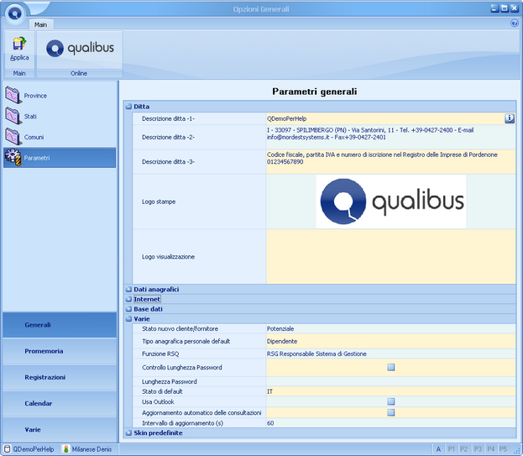
Task: Click the Parametri generali heading
Action: 315,92
